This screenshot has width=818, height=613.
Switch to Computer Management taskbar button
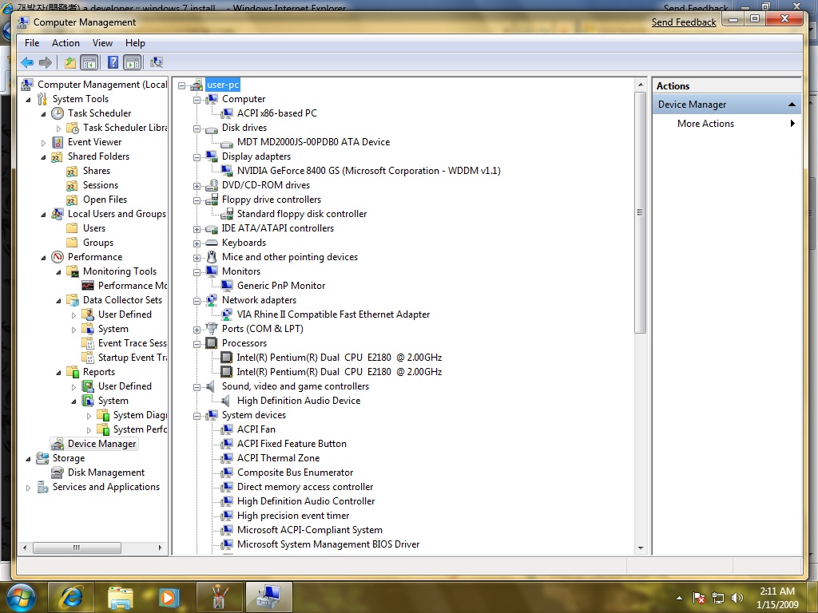[268, 597]
